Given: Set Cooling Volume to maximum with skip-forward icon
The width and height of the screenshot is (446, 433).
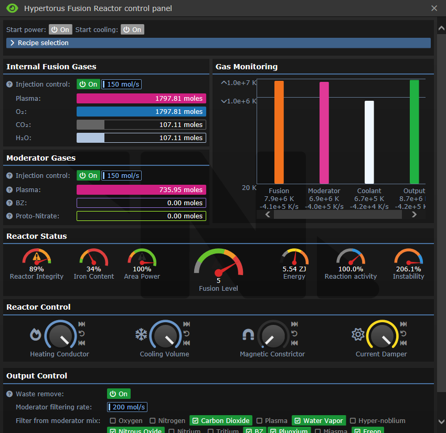Looking at the screenshot, I should coord(186,324).
